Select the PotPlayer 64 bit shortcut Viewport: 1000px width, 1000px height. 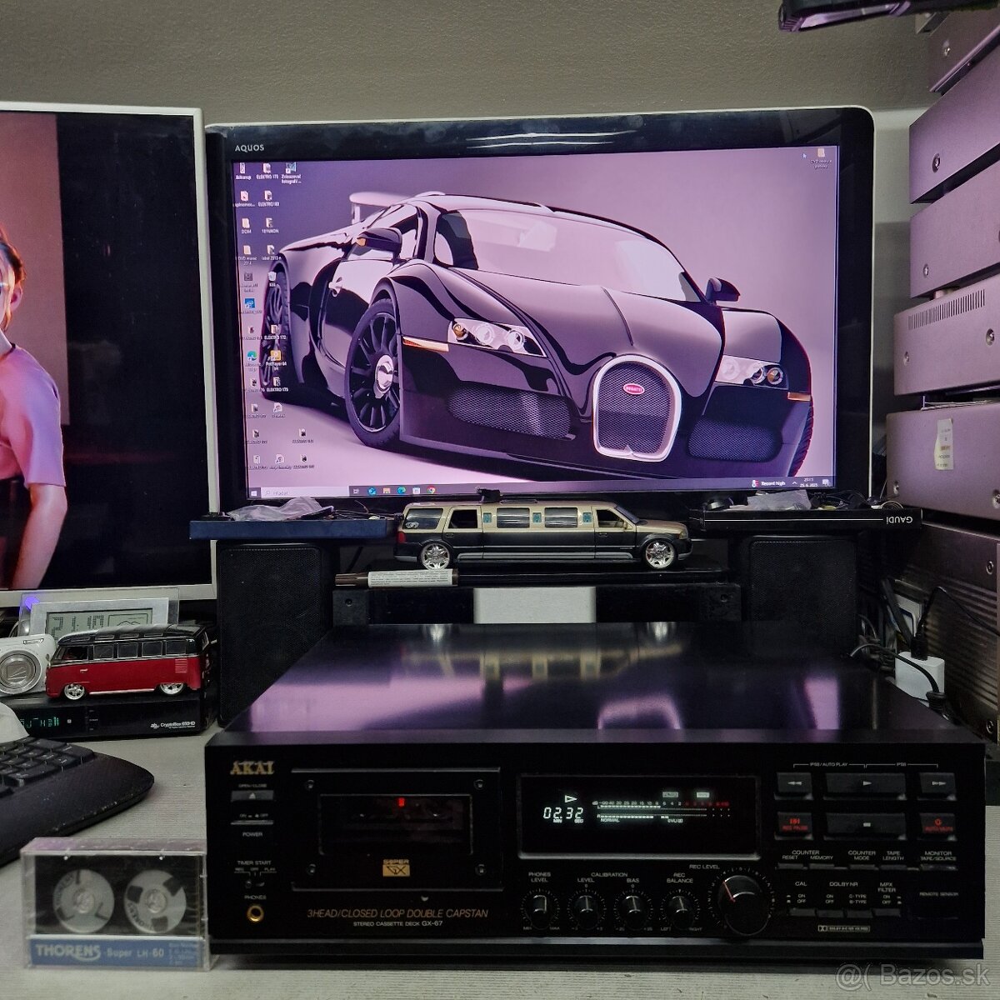pos(276,360)
